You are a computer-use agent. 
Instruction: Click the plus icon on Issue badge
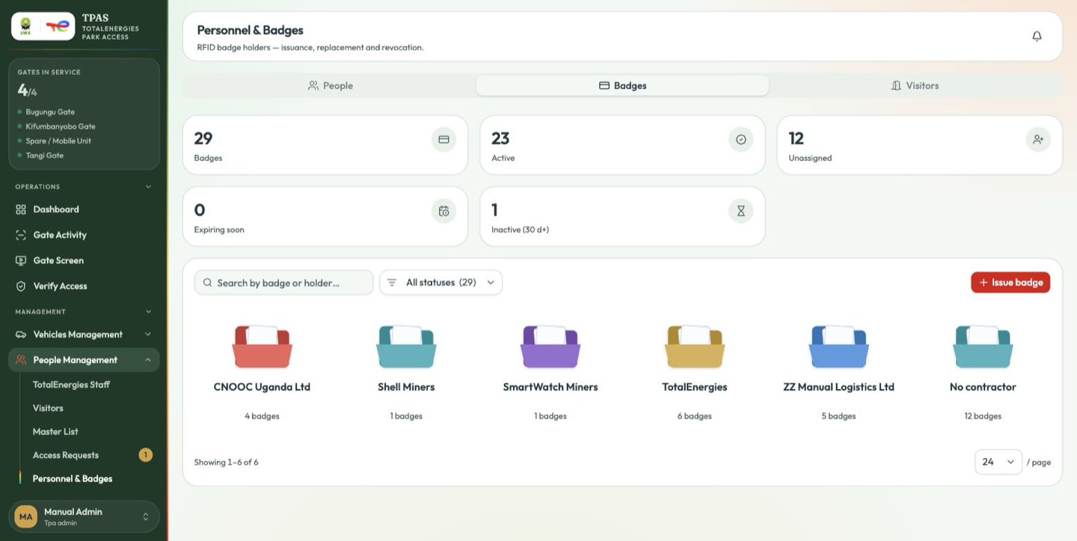click(984, 283)
